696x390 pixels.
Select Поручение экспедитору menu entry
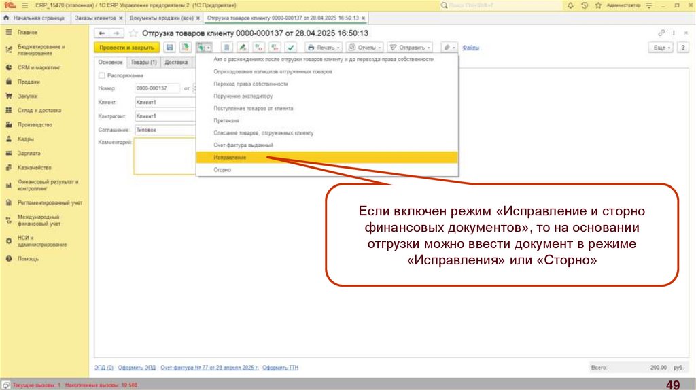click(327, 96)
